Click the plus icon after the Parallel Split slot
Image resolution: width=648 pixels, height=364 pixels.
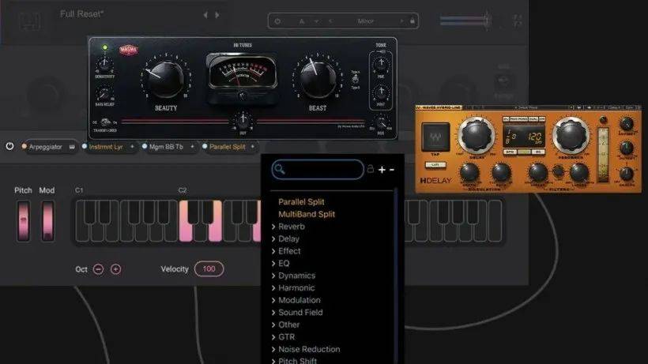pyautogui.click(x=253, y=147)
